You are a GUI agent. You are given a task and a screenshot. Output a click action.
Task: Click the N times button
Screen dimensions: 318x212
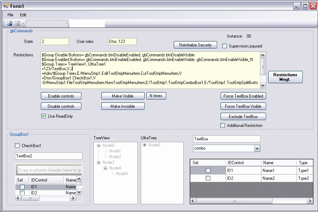tap(156, 96)
